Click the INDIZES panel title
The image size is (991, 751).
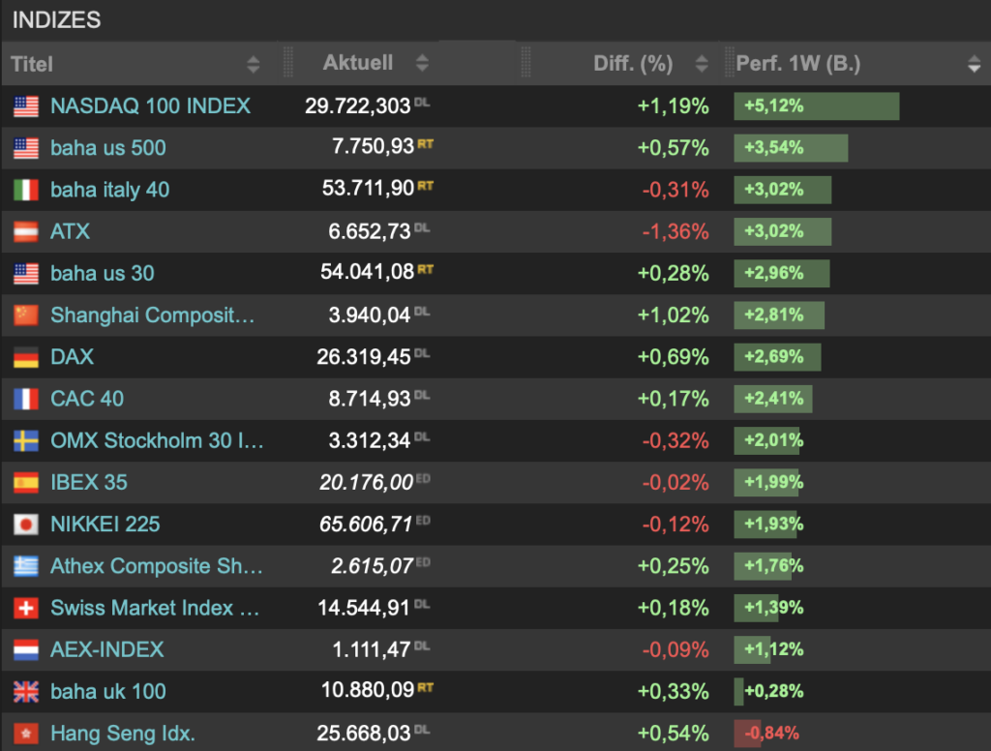(x=56, y=20)
